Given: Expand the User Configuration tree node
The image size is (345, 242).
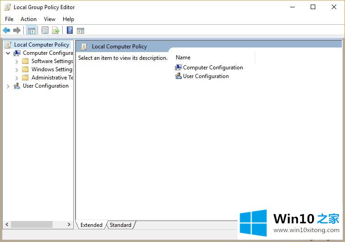Looking at the screenshot, I should pos(8,86).
